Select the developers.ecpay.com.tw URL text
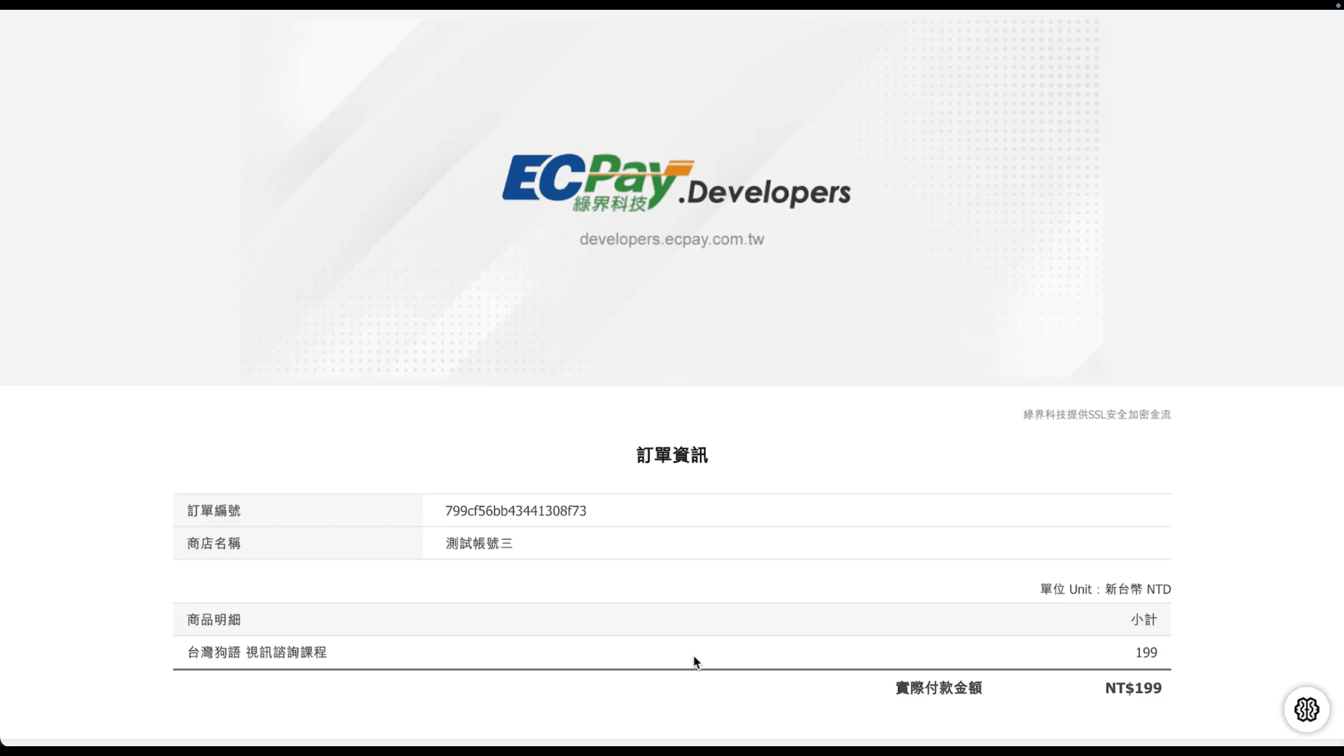The height and width of the screenshot is (756, 1344). point(672,239)
